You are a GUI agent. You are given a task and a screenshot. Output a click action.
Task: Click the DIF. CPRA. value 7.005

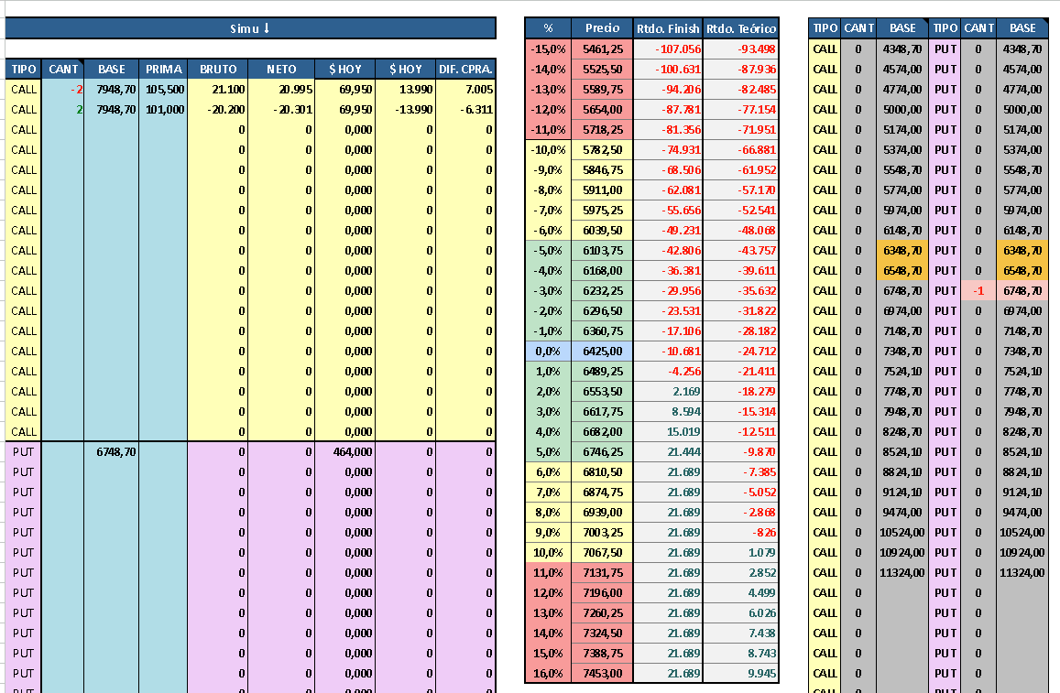(x=465, y=89)
